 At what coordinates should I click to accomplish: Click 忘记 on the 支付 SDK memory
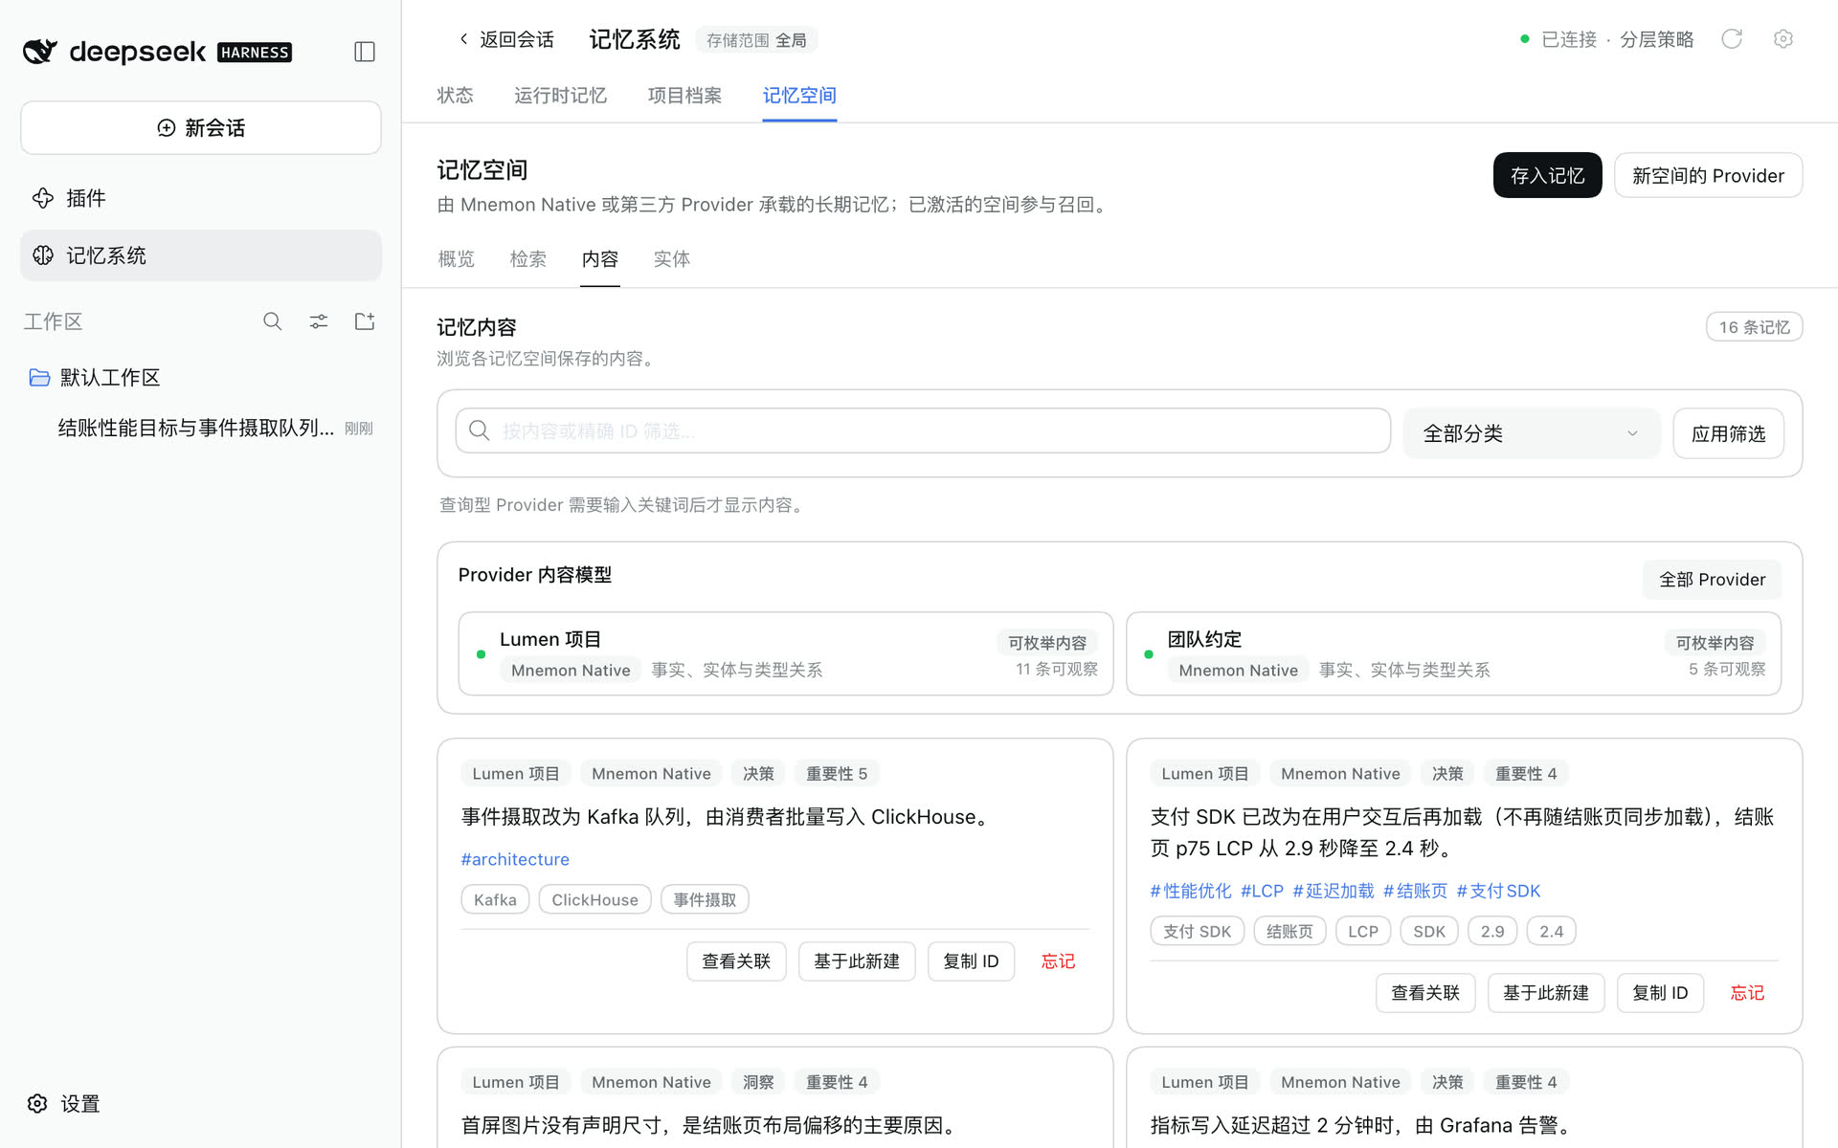pyautogui.click(x=1747, y=993)
